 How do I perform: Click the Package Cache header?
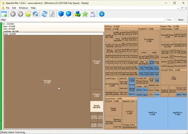coord(129,125)
